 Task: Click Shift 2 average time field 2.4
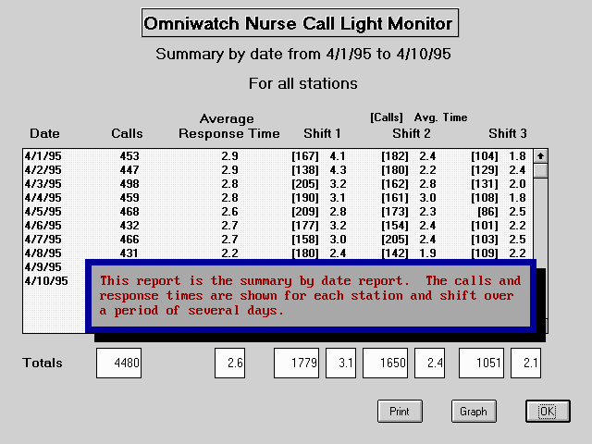click(x=429, y=364)
